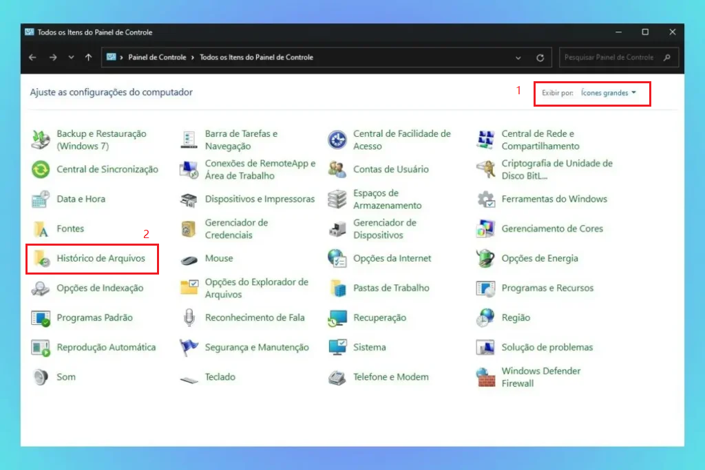This screenshot has height=470, width=705.
Task: Open Criptografia de Unidade de Disco link
Action: click(557, 169)
